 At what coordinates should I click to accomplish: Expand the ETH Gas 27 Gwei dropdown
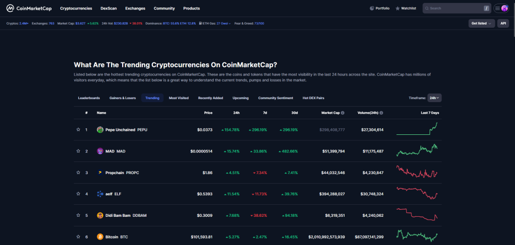(224, 23)
